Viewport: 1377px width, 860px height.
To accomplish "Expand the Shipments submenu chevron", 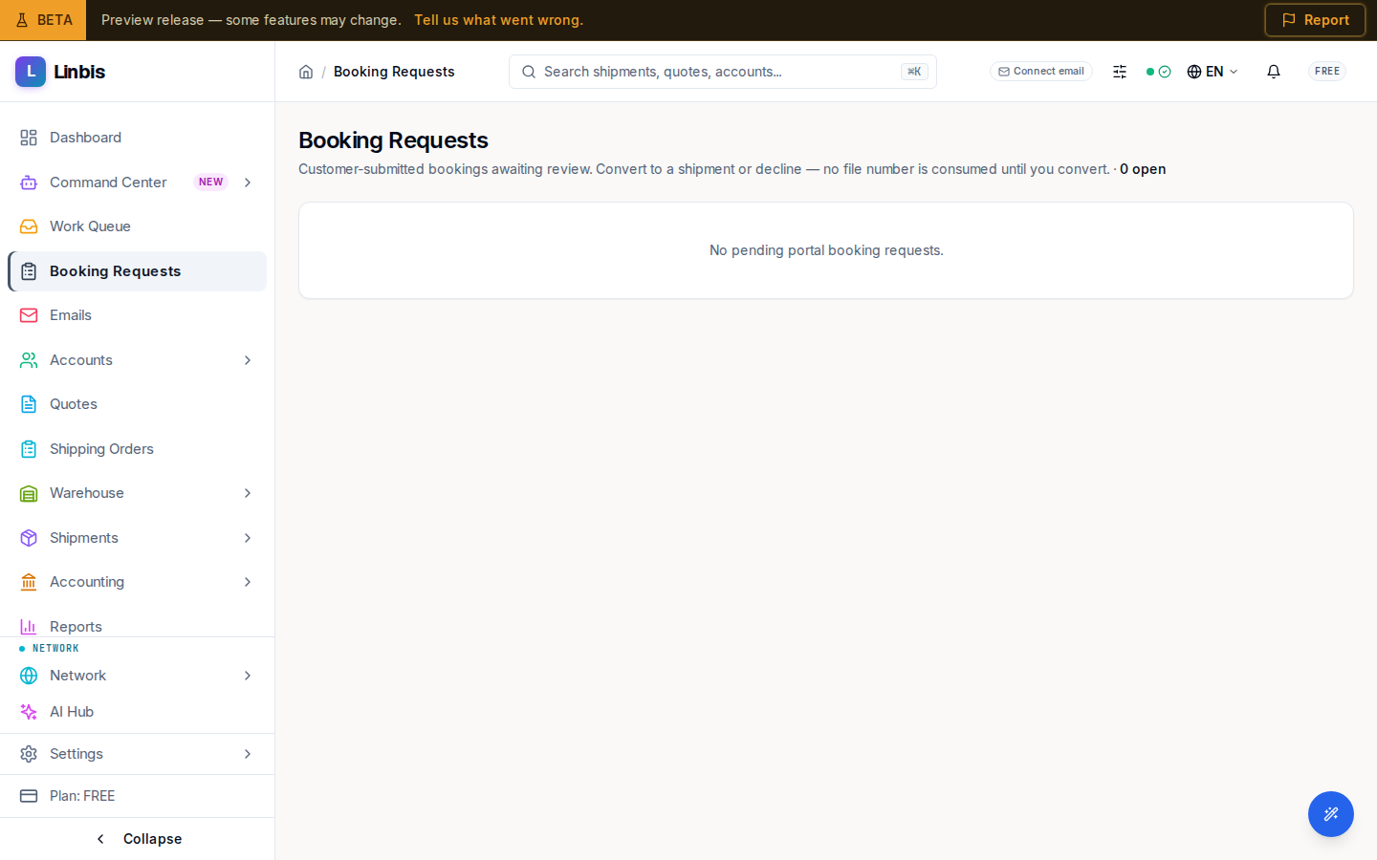I will 248,538.
